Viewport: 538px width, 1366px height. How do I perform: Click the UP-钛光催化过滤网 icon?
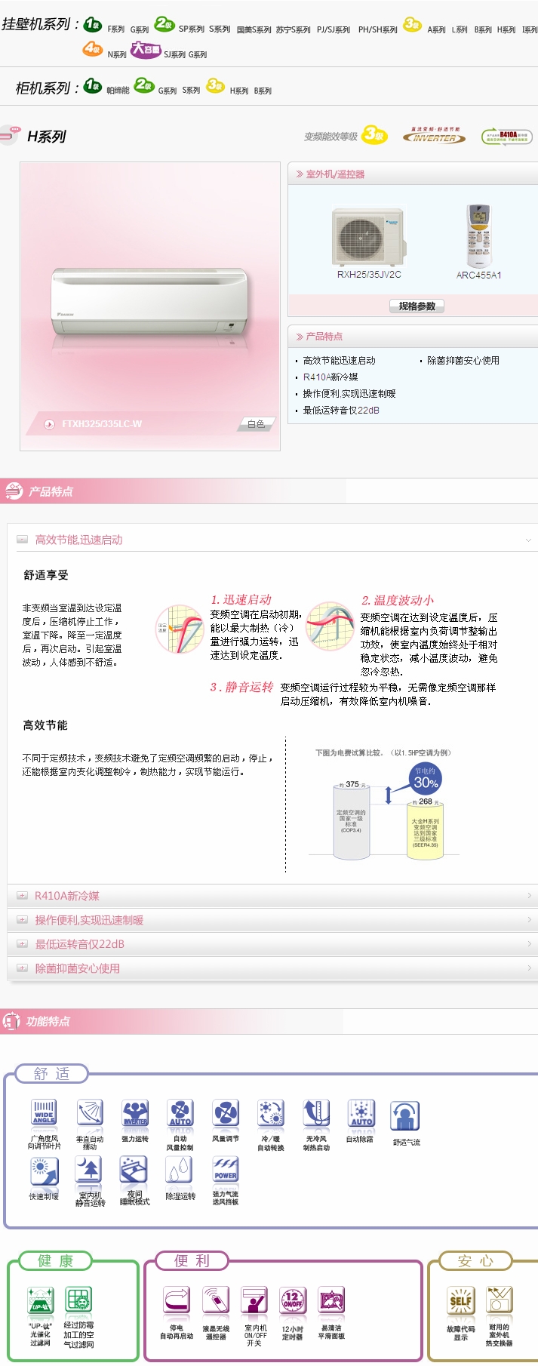click(41, 1301)
